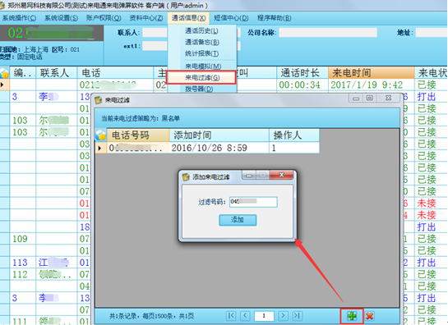Open the 账户权限(Q) menu
The height and width of the screenshot is (325, 448).
click(x=104, y=18)
